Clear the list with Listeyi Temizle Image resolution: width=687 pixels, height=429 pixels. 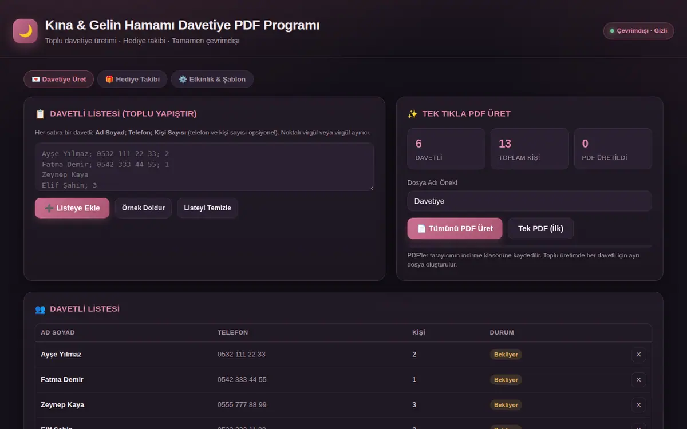click(207, 208)
